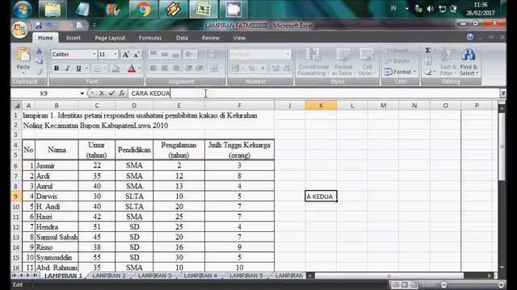The height and width of the screenshot is (290, 517).
Task: Open the Calibri font name dropdown
Action: pyautogui.click(x=94, y=54)
